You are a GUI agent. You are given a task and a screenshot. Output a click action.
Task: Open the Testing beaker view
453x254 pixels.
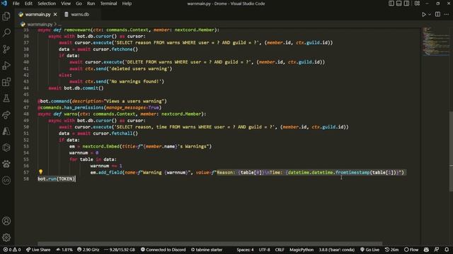tap(6, 99)
